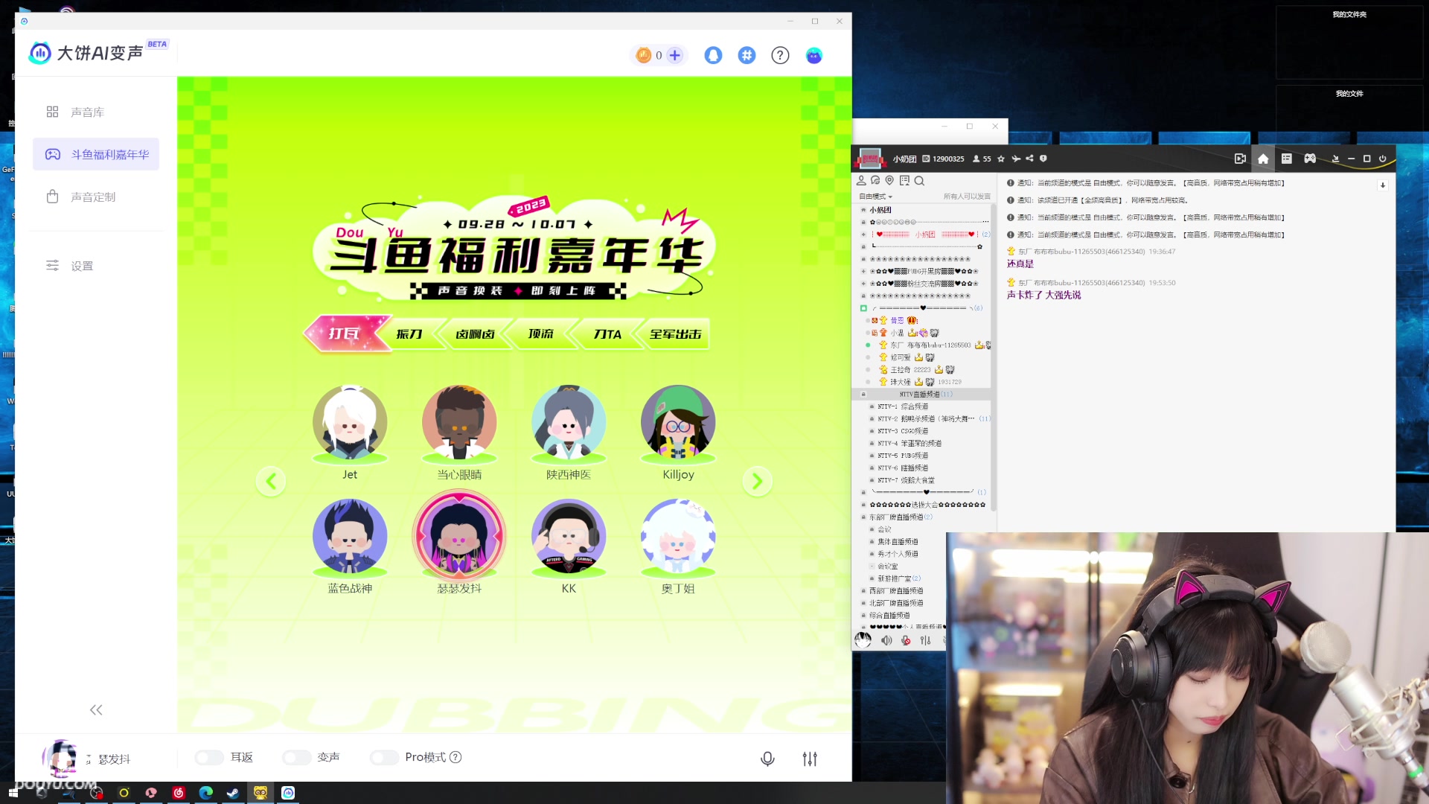Screen dimensions: 1429x804
Task: Choose the 蓝色战神 voice avatar
Action: point(350,537)
